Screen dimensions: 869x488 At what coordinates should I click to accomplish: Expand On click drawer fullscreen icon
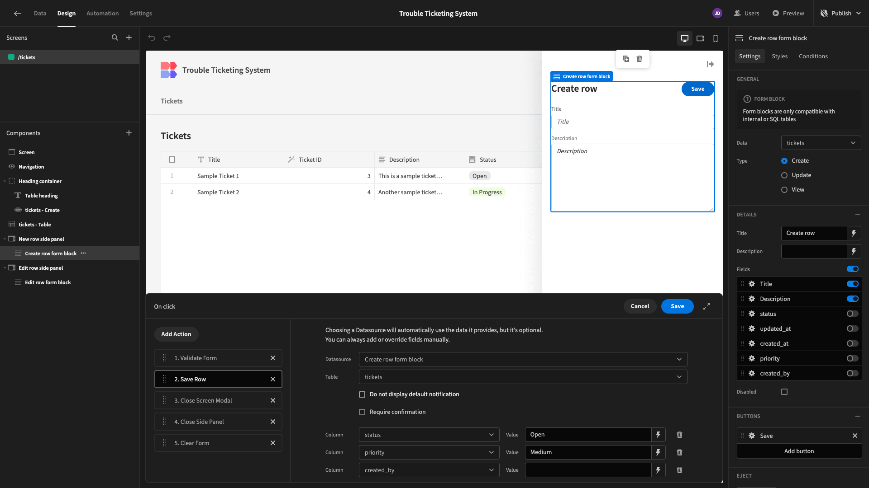pyautogui.click(x=707, y=306)
